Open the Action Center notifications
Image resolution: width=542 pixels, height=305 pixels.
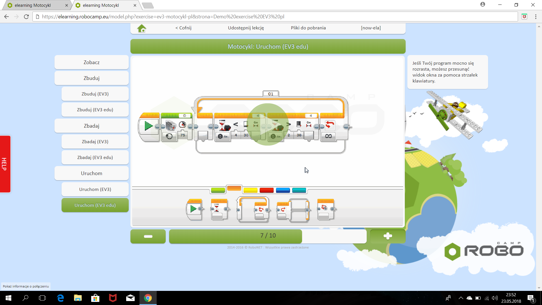click(531, 298)
